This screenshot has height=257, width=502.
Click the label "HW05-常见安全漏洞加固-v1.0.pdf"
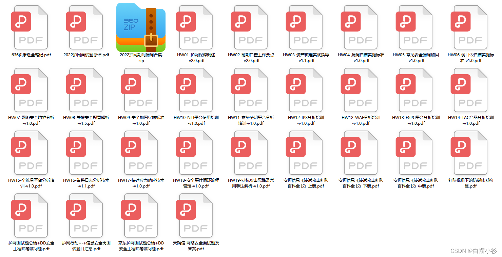pyautogui.click(x=416, y=58)
